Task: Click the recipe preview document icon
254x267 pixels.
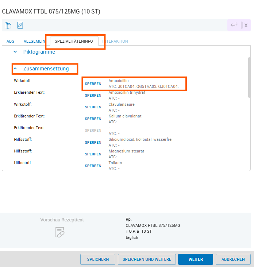Action: pos(60,232)
